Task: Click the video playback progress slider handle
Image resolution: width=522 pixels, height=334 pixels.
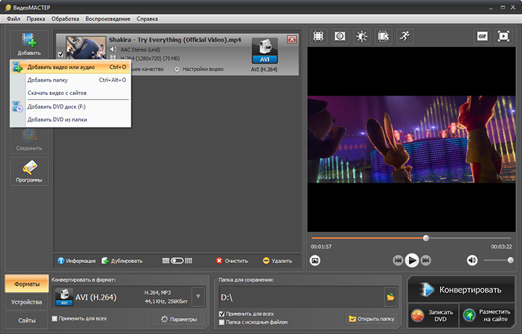Action: pyautogui.click(x=426, y=238)
